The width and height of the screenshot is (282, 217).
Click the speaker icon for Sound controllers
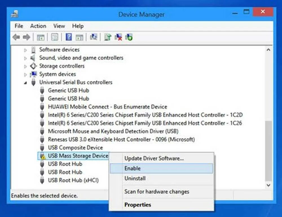tap(33, 58)
